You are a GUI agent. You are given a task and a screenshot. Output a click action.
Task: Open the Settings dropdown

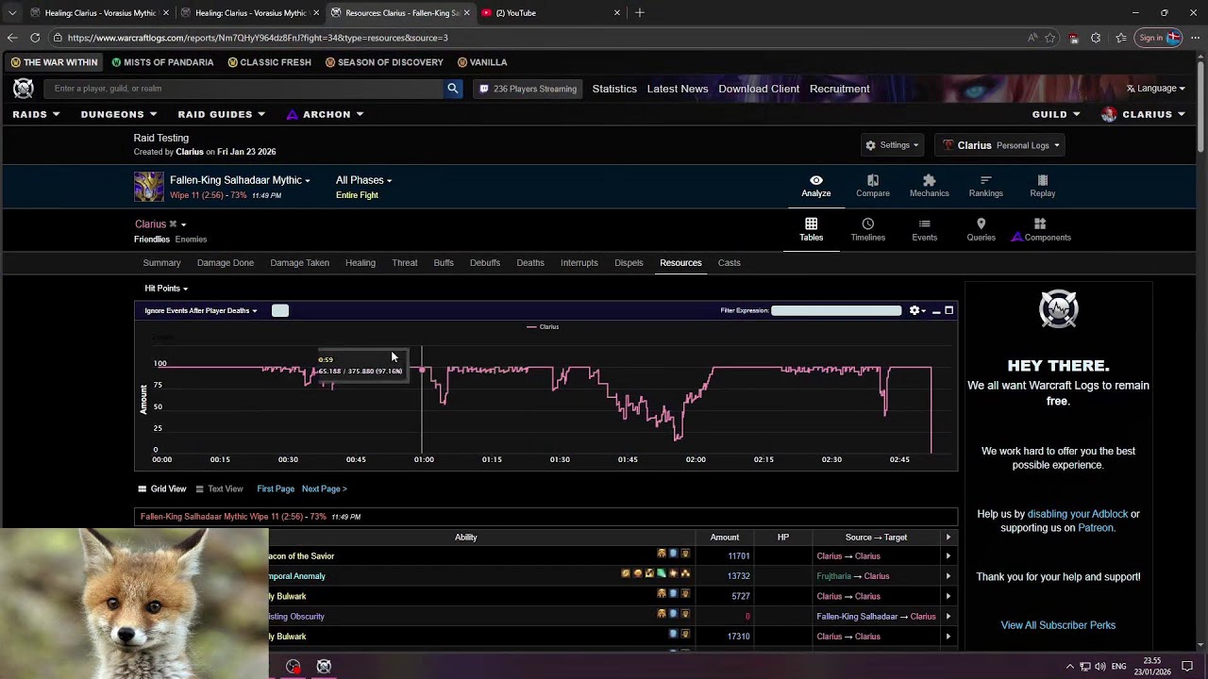[894, 145]
